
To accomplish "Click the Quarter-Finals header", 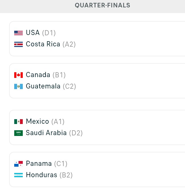I will tap(102, 5).
